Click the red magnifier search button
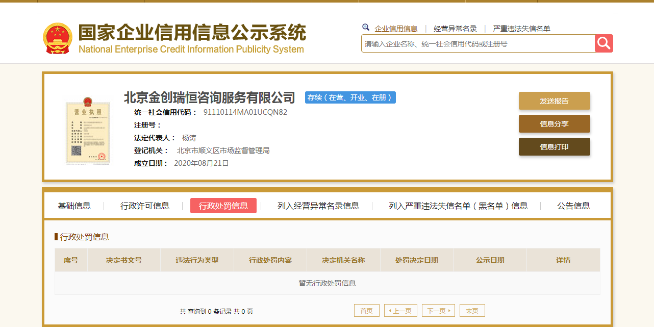Image resolution: width=654 pixels, height=327 pixels. 604,43
